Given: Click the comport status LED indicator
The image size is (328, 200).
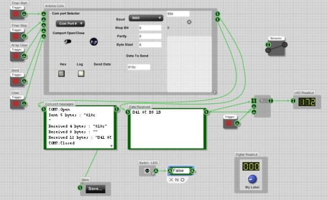Looking at the screenshot, I should click(93, 42).
